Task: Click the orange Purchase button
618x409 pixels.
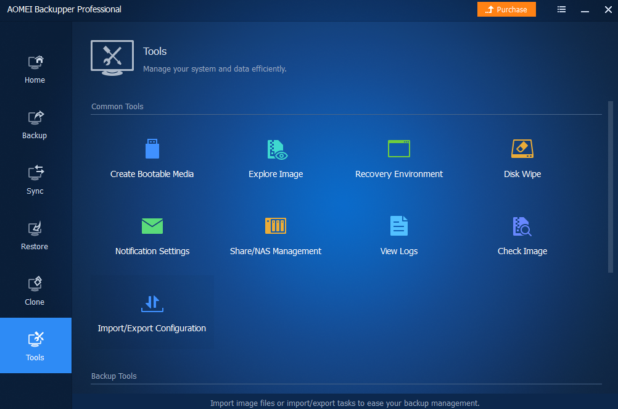Action: [x=506, y=9]
